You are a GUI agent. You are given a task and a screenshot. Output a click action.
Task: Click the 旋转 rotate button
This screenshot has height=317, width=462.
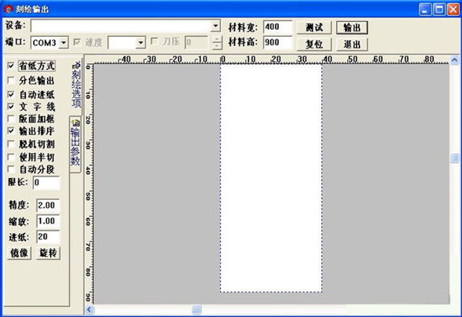point(49,253)
